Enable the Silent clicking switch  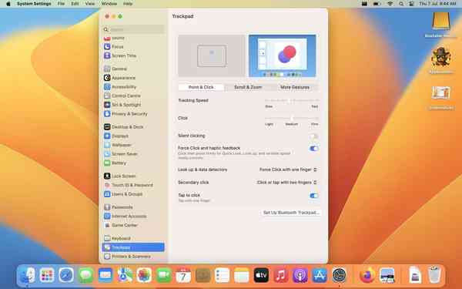pyautogui.click(x=314, y=136)
